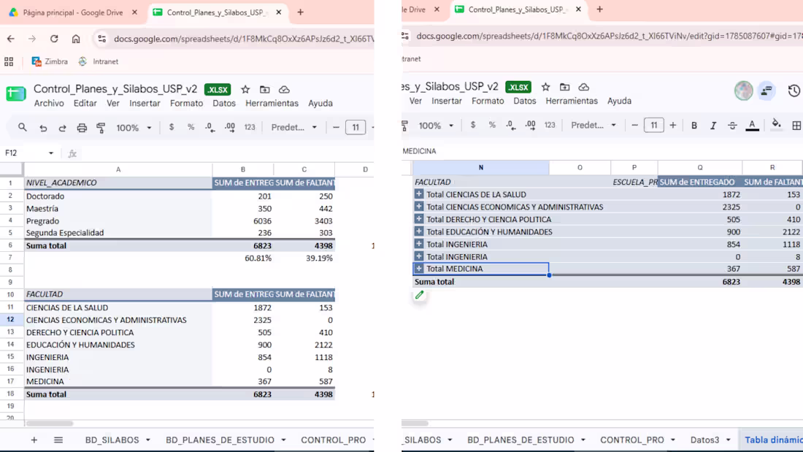Open fill color picker in right window
Viewport: 803px width, 452px height.
tap(777, 125)
